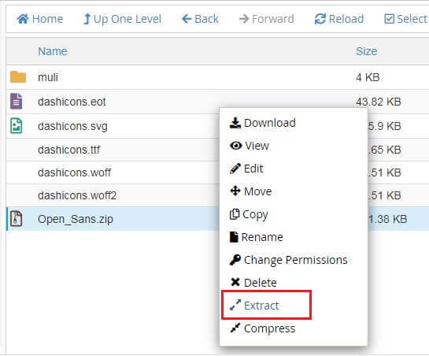Image resolution: width=429 pixels, height=356 pixels.
Task: Click the Back arrow icon
Action: click(187, 19)
